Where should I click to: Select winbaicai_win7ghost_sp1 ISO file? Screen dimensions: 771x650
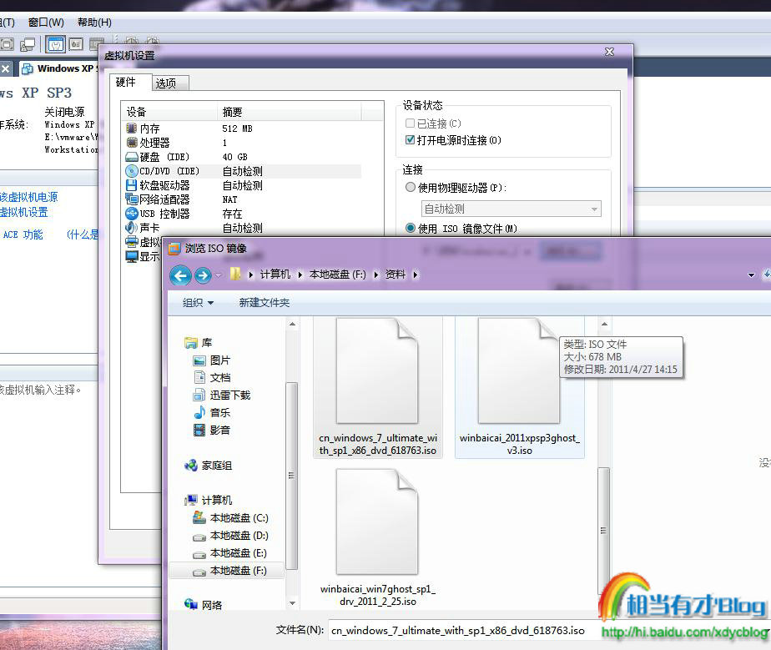tap(378, 538)
